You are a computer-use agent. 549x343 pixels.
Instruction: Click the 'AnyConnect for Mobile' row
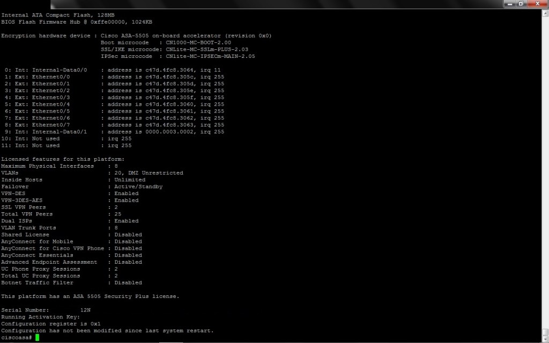[71, 242]
